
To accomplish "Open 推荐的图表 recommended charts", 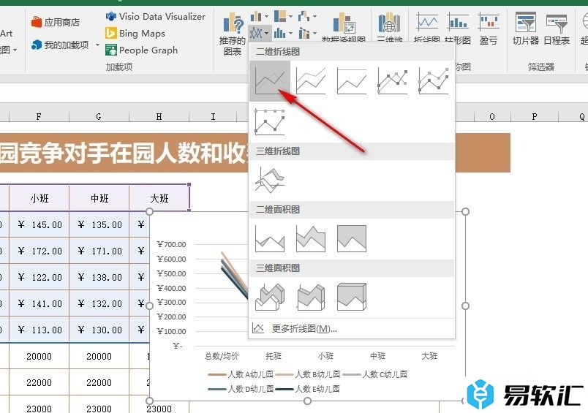I will 233,34.
